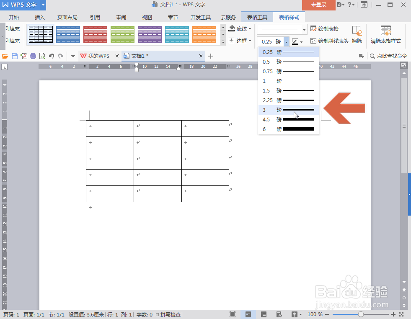411x319 pixels.
Task: Open the 审阅 ribbon tab
Action: (121, 17)
